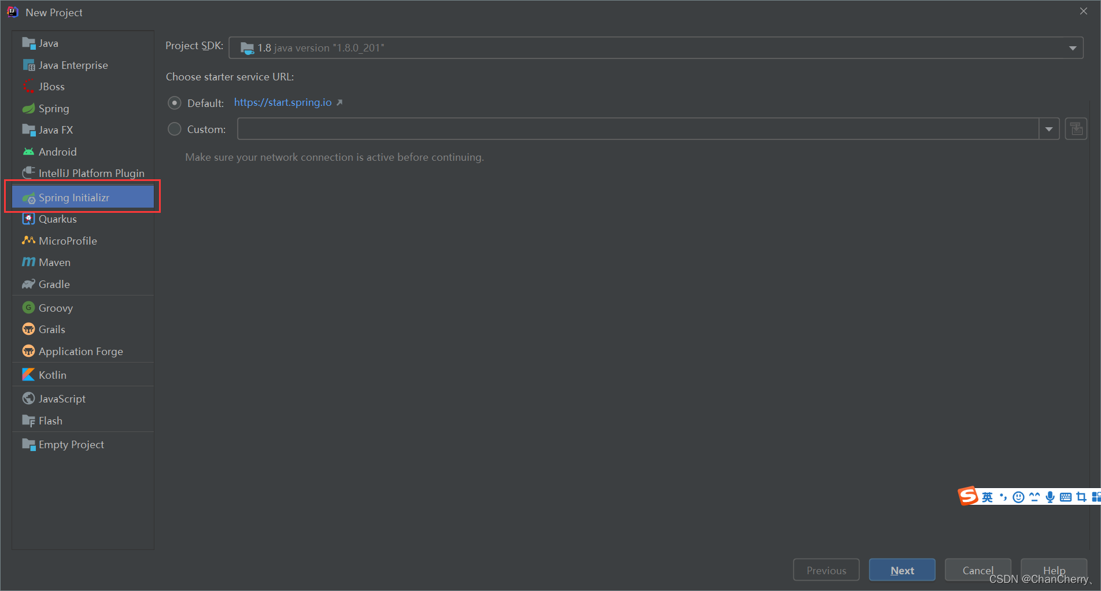Select the Custom starter URL radio button
This screenshot has width=1101, height=591.
click(174, 129)
